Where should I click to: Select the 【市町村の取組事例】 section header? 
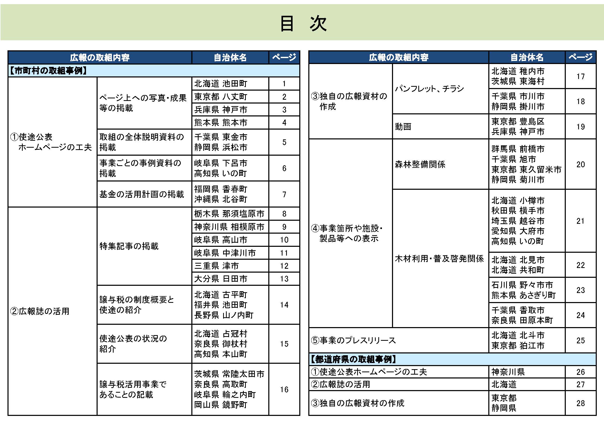(x=154, y=70)
